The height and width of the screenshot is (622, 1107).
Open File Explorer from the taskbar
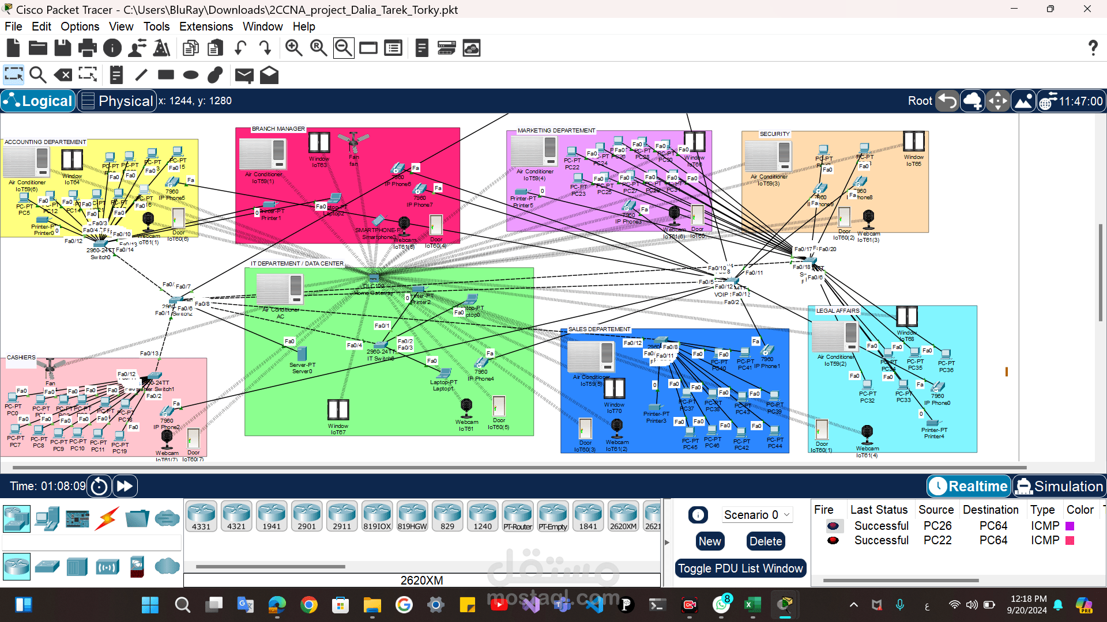[372, 605]
